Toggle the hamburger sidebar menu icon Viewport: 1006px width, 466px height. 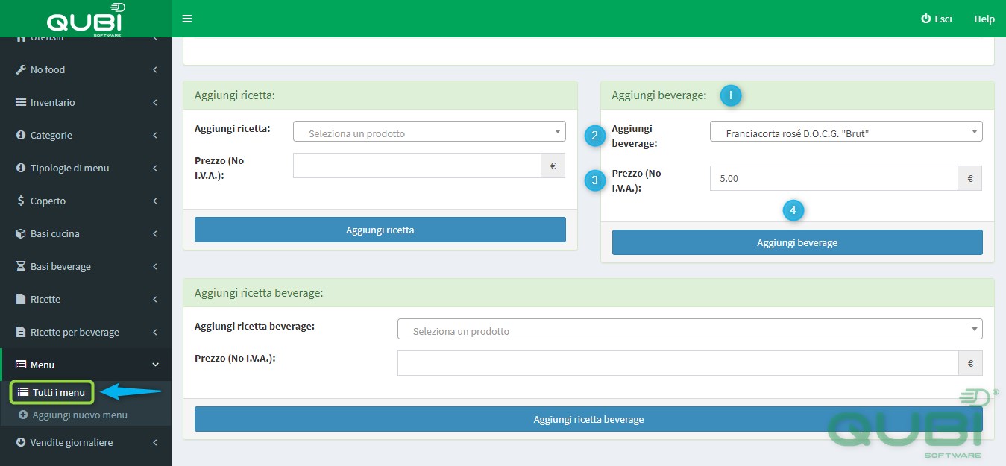(x=187, y=19)
